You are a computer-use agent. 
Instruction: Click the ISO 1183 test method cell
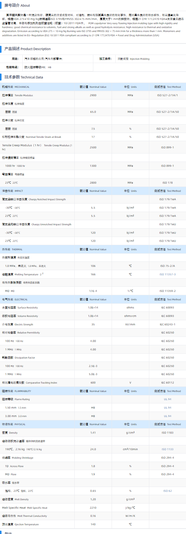167,433
